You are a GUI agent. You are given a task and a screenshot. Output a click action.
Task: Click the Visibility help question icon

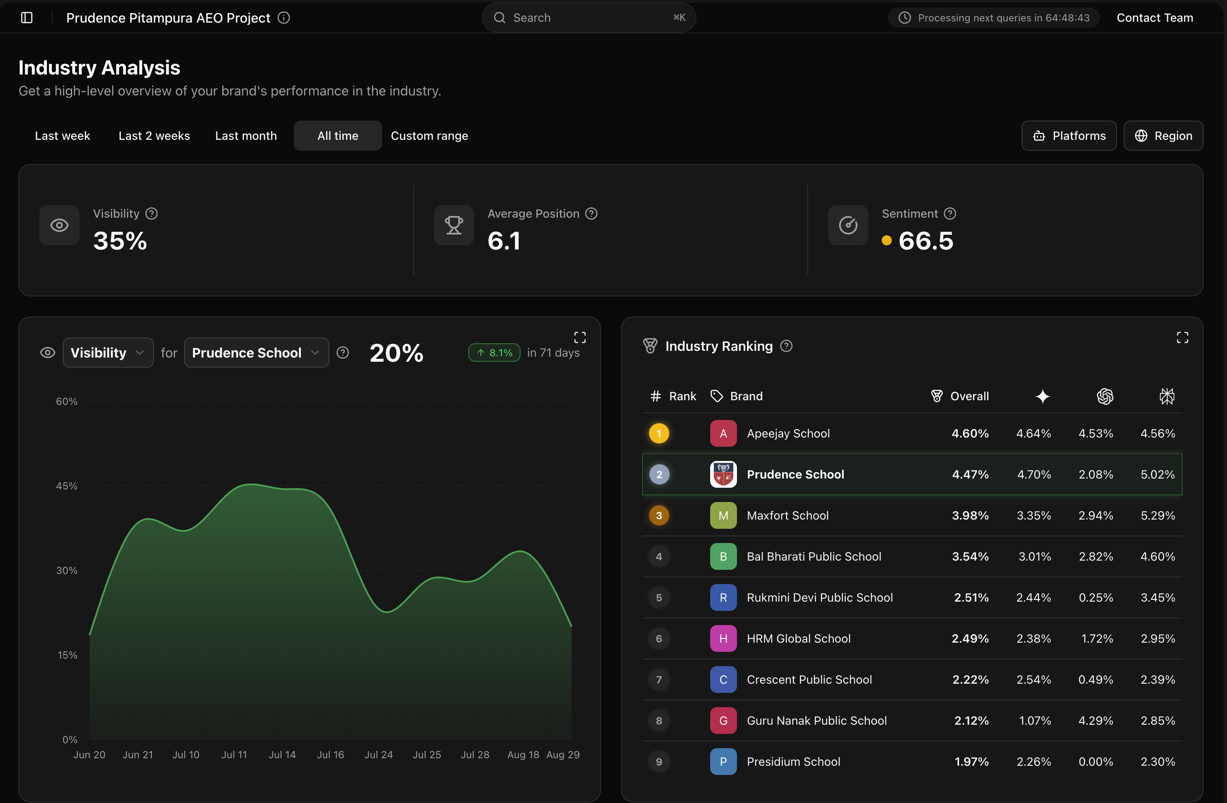tap(151, 214)
